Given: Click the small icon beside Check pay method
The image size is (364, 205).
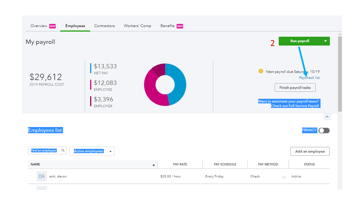Looking at the screenshot, I should tap(284, 177).
